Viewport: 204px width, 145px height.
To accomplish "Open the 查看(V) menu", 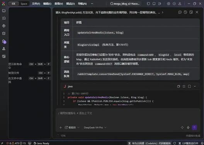I will click(59, 3).
